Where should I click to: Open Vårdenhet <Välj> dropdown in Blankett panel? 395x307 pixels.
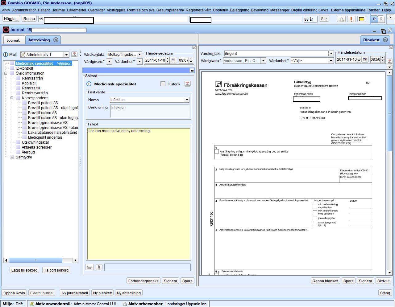pos(331,60)
